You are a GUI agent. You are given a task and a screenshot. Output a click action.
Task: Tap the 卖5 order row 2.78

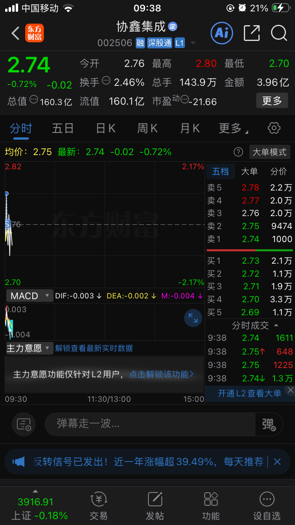[250, 188]
